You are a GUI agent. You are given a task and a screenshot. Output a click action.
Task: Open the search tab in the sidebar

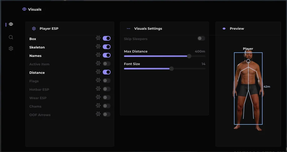[11, 38]
